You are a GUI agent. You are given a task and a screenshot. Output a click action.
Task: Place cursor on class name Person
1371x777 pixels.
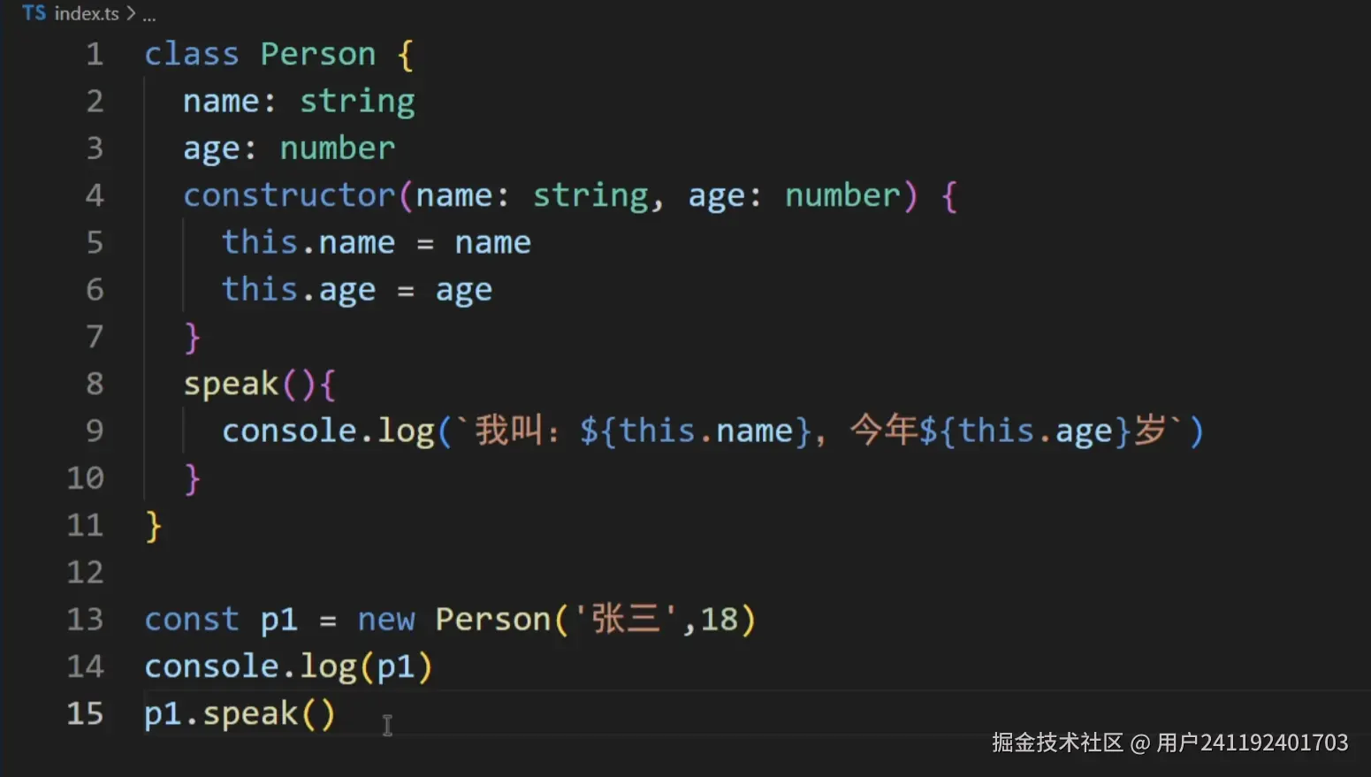click(x=318, y=55)
